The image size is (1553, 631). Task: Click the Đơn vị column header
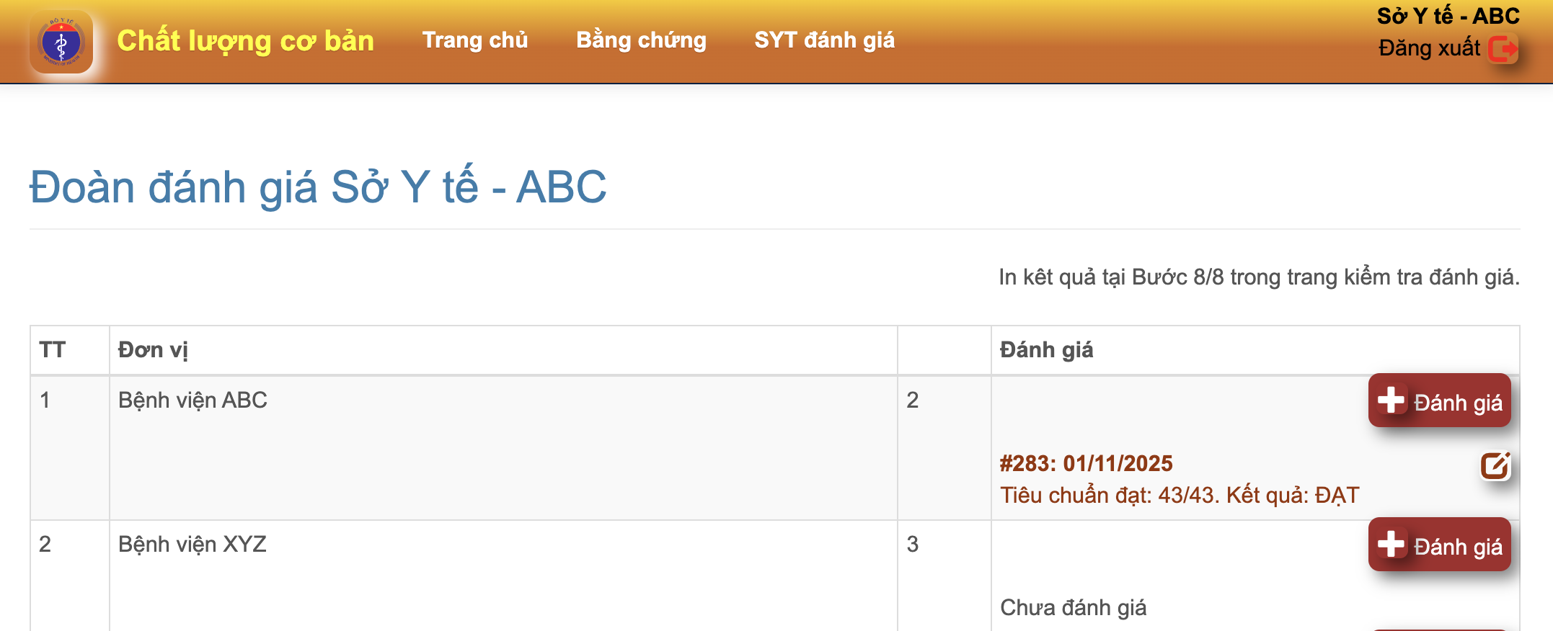coord(153,350)
